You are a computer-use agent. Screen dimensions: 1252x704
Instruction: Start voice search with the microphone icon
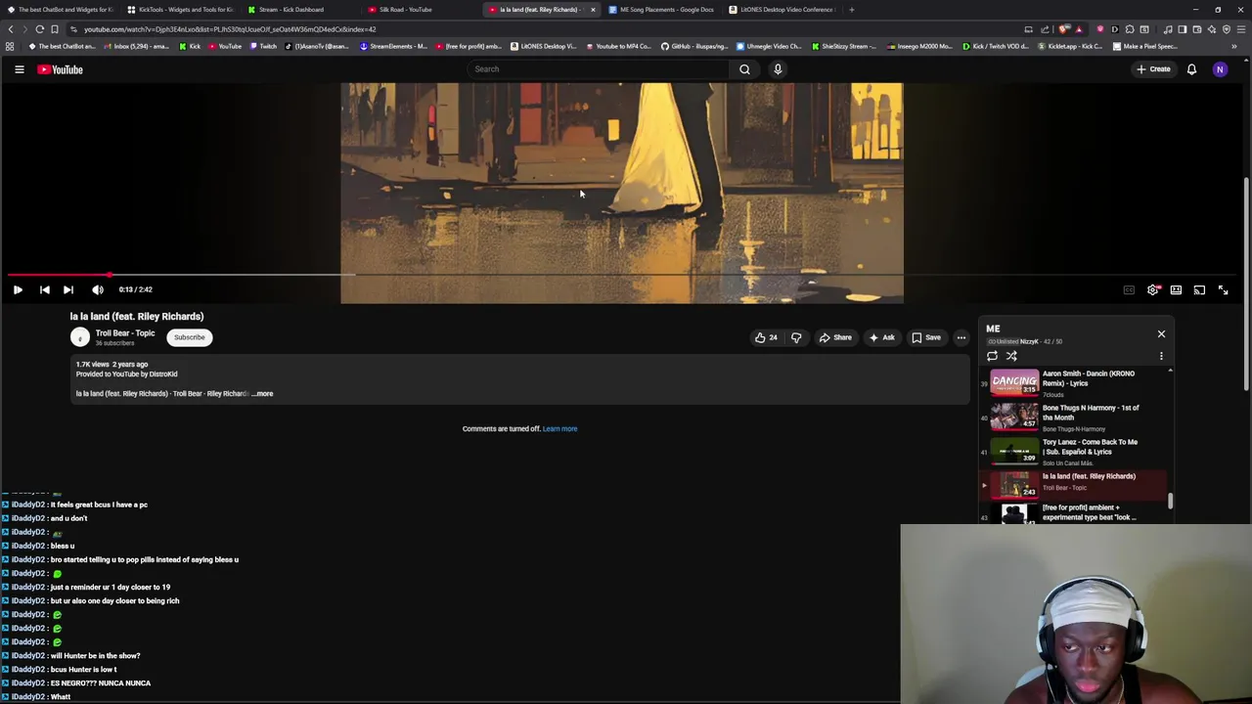pos(778,69)
